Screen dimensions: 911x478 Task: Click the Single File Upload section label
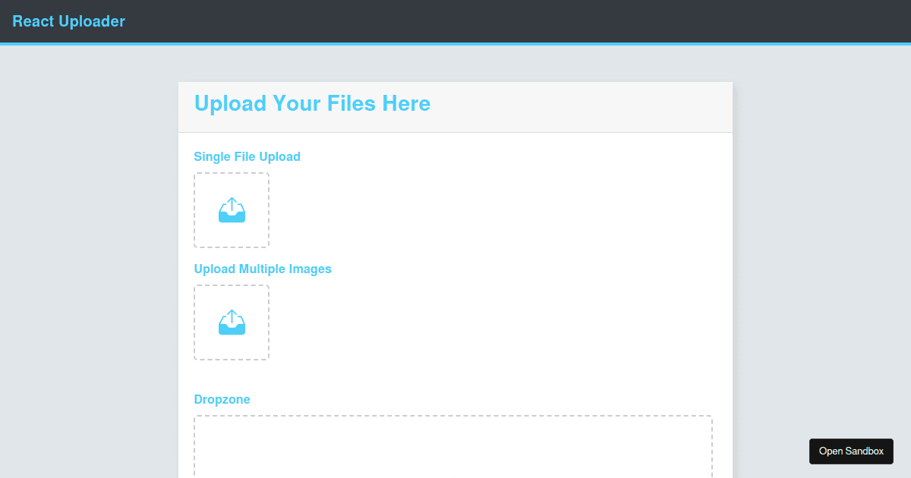[x=247, y=156]
